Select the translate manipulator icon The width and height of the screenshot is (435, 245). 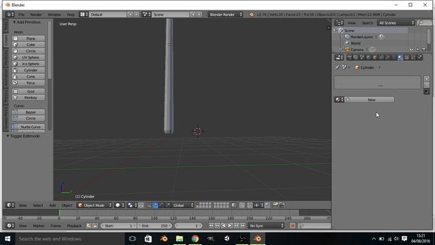coord(156,206)
